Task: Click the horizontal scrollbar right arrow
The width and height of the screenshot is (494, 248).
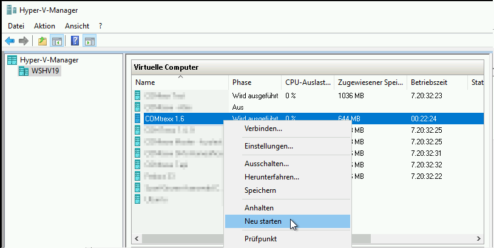Action: pos(479,238)
